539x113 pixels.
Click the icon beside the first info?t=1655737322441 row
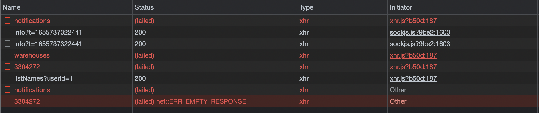pos(8,32)
